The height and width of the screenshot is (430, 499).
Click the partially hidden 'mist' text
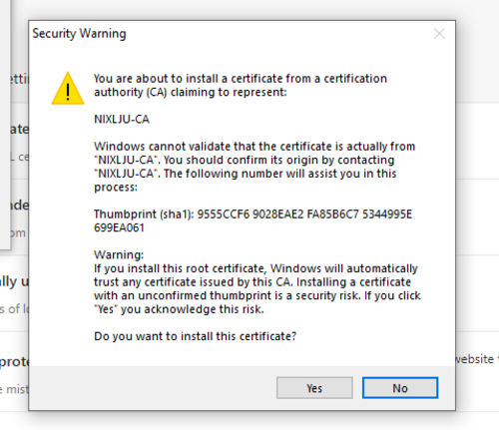(14, 389)
